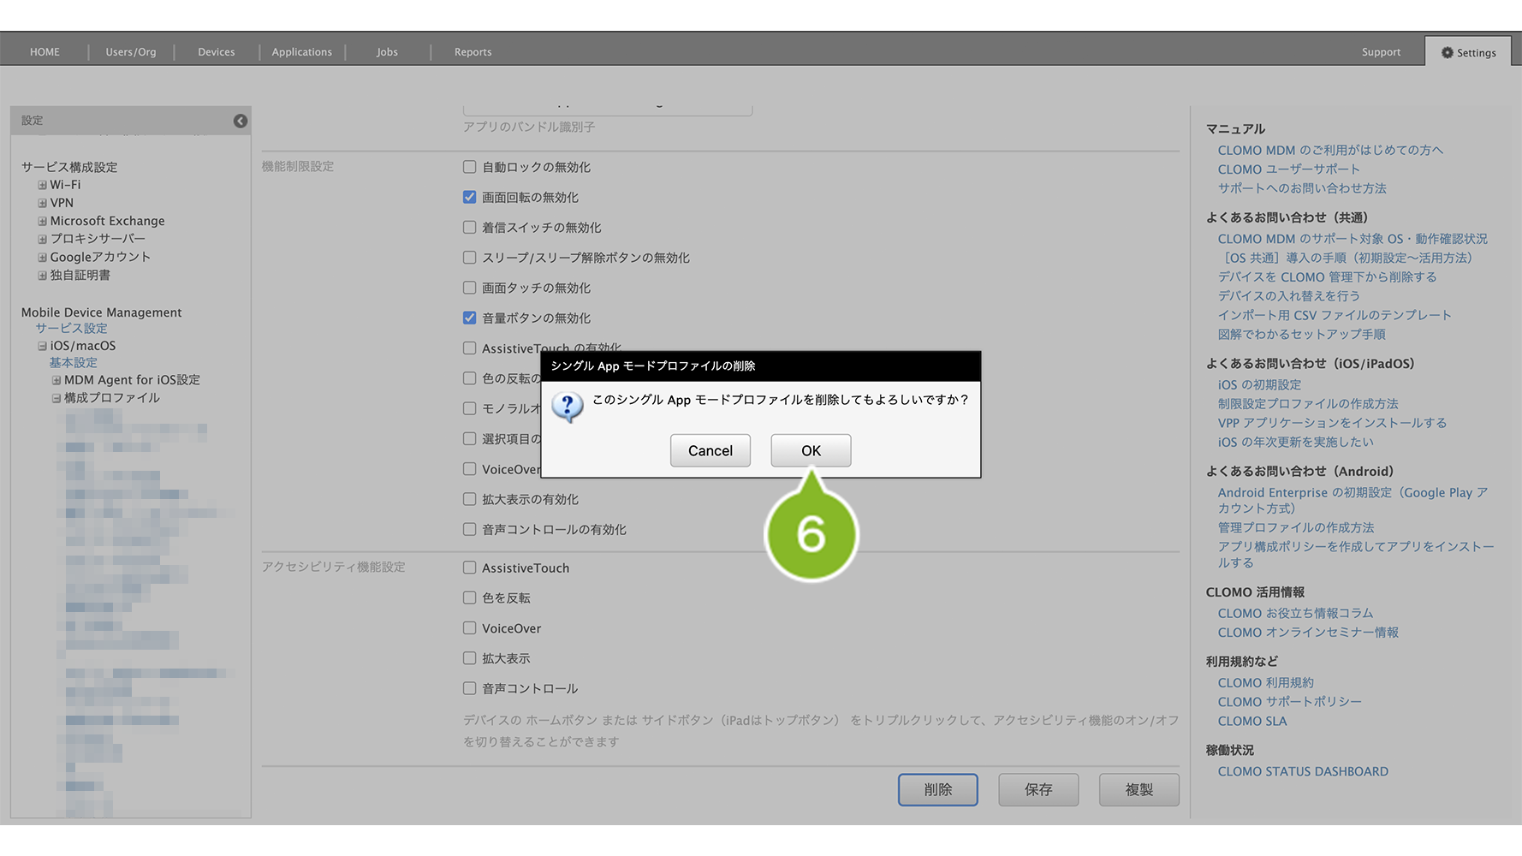Open the Devices tab

[216, 52]
